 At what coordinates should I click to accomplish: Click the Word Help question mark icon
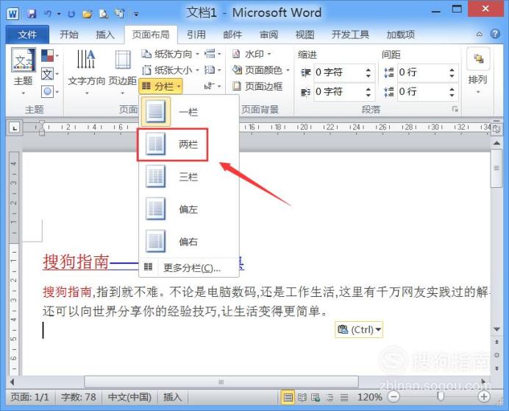[x=495, y=34]
